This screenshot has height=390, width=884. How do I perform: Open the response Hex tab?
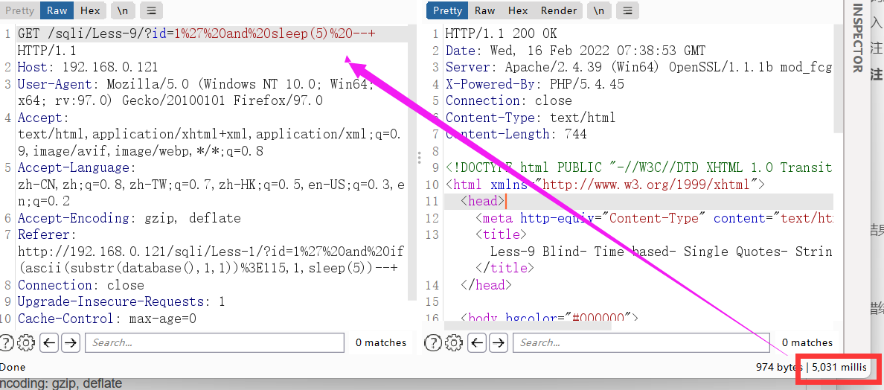518,10
